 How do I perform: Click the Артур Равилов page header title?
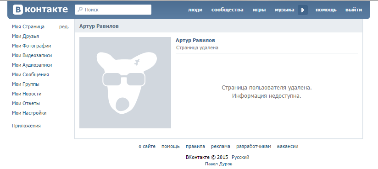(99, 26)
